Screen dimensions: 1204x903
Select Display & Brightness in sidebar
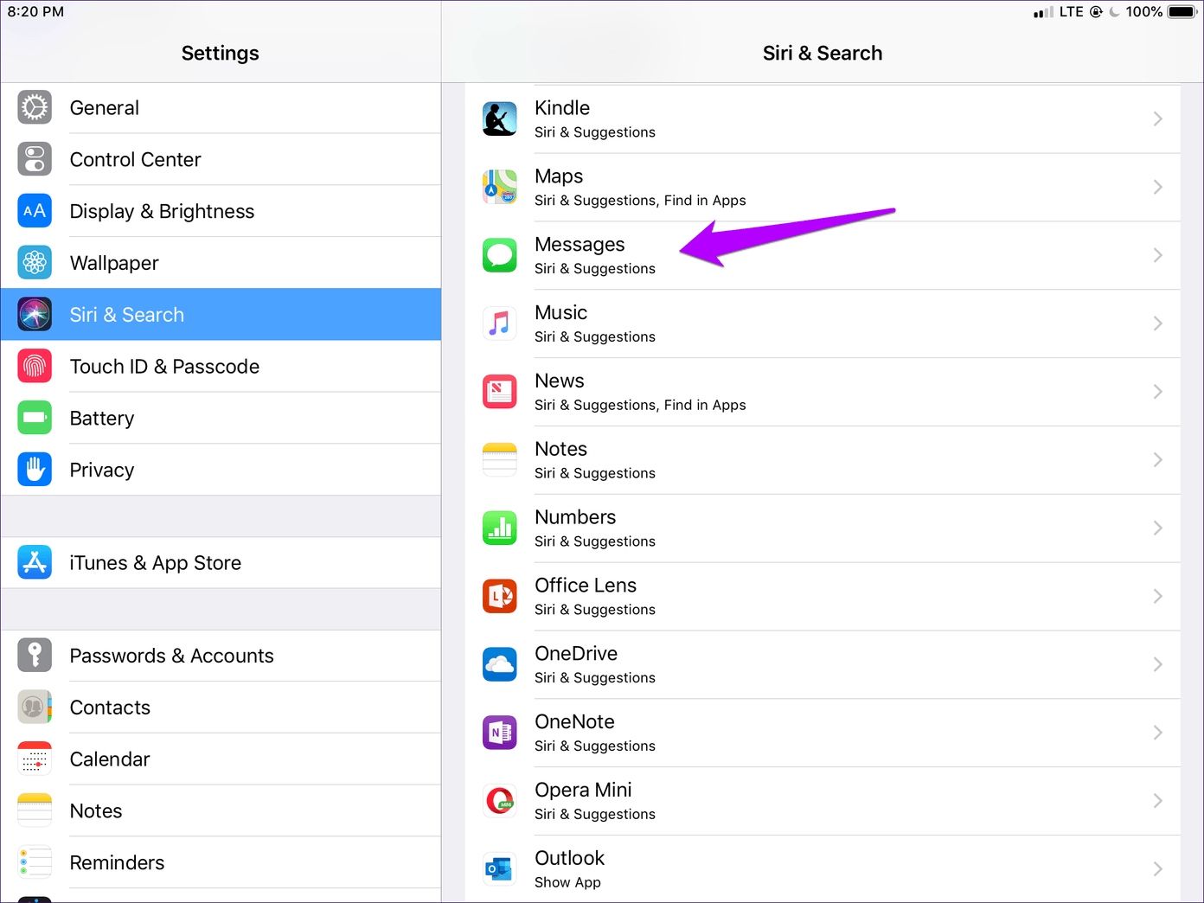click(221, 211)
